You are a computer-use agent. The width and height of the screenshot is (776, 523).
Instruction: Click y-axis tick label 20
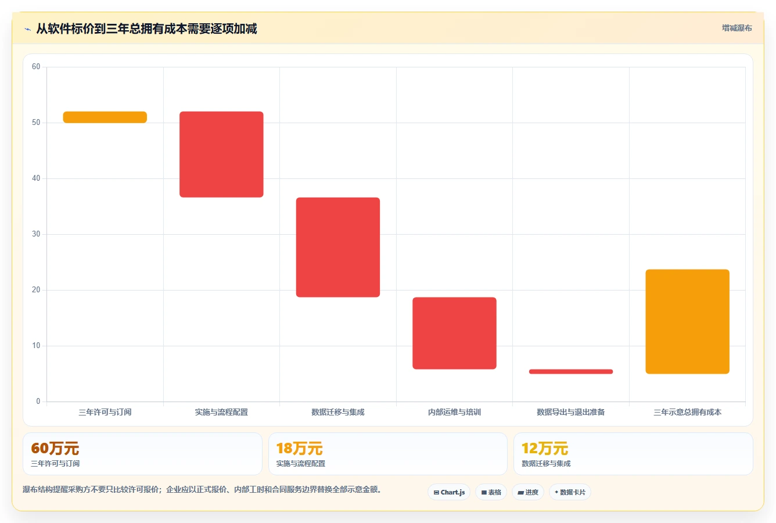tap(36, 290)
